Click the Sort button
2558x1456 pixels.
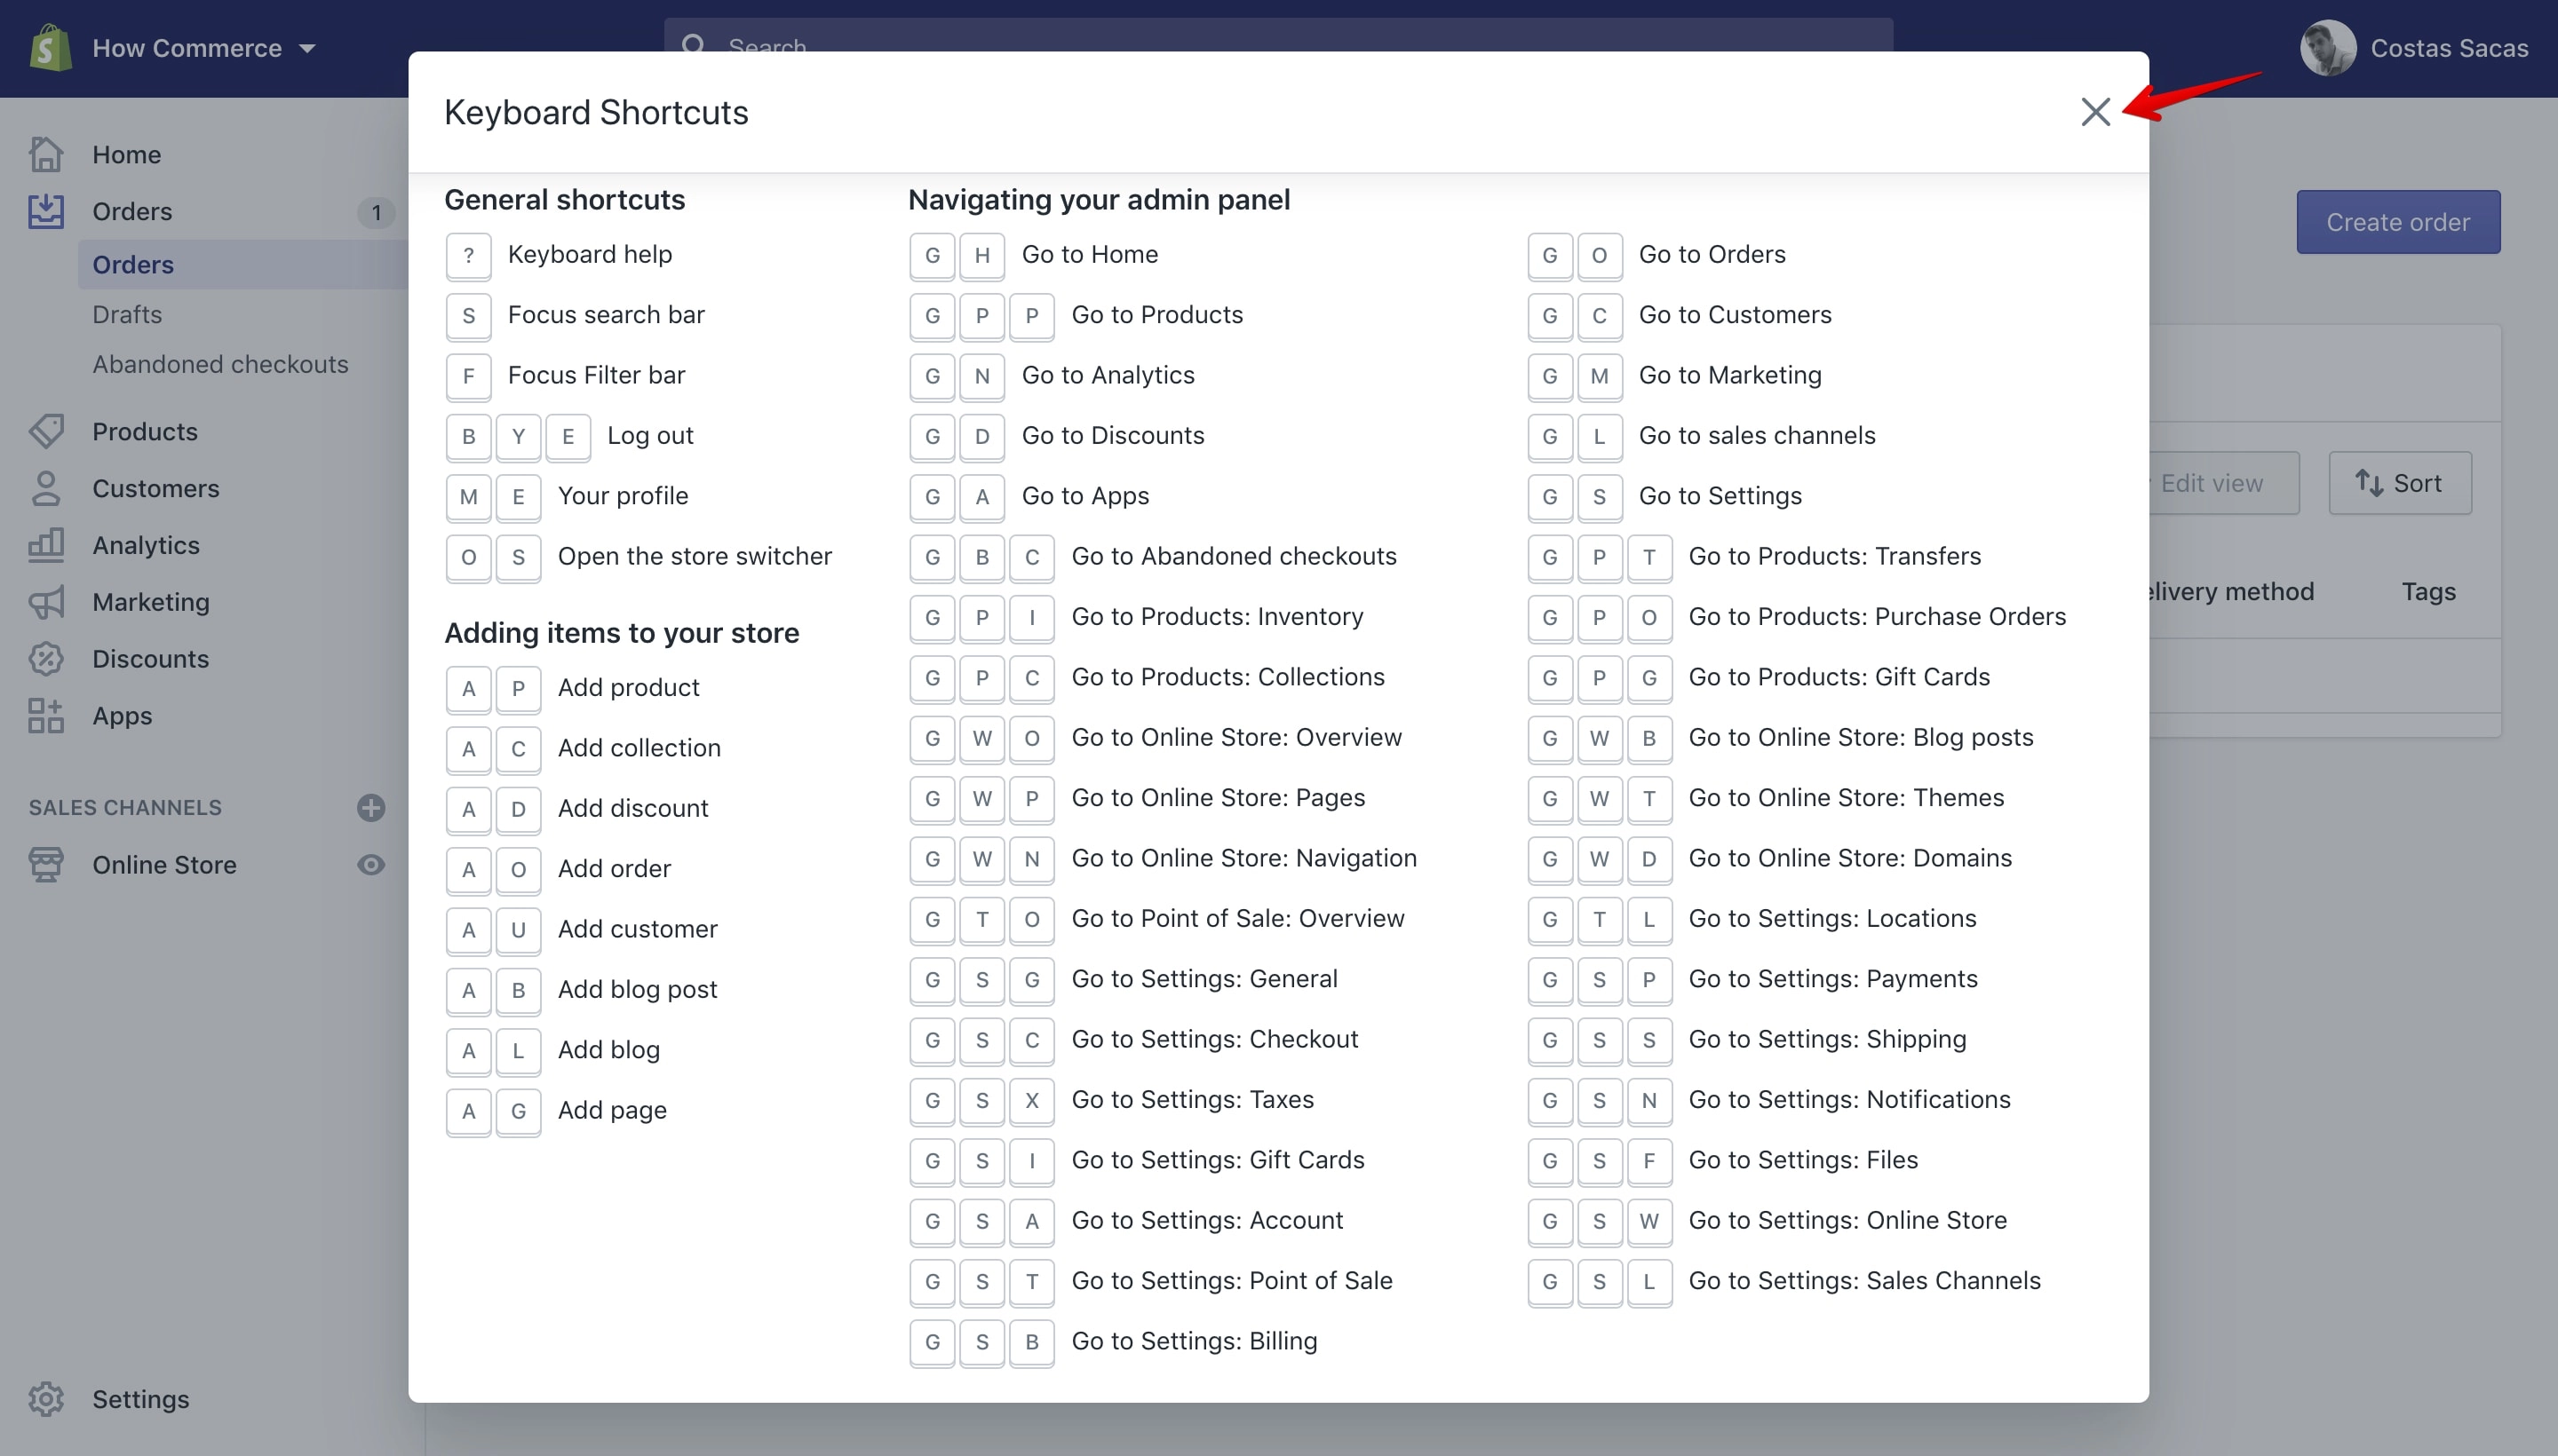click(2400, 483)
